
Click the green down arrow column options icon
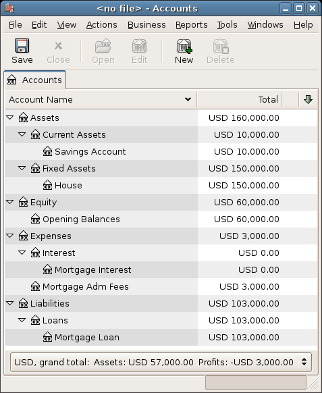click(x=308, y=99)
